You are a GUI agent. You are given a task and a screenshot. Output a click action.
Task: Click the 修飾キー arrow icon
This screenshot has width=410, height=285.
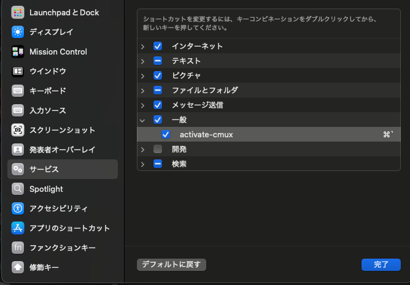18,267
